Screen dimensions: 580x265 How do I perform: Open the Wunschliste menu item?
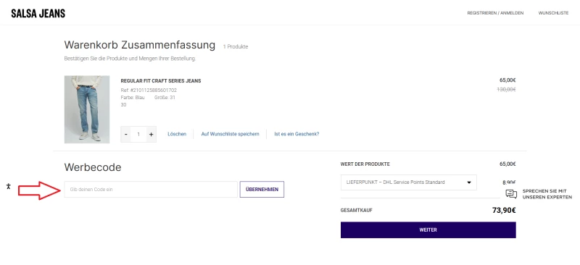pos(553,13)
